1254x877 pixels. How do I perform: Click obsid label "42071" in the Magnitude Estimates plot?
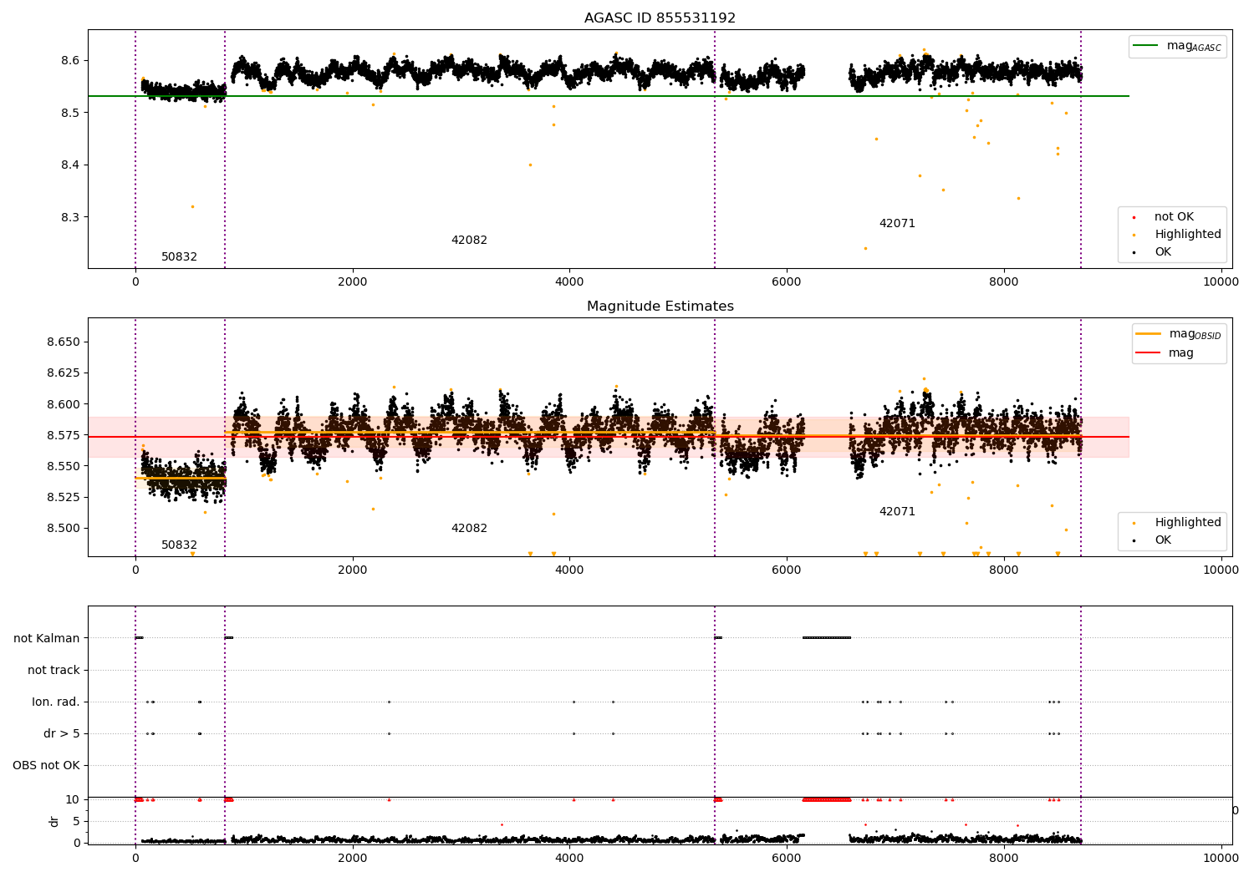[x=897, y=512]
